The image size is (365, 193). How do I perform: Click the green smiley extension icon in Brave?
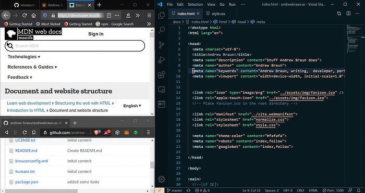(x=136, y=132)
